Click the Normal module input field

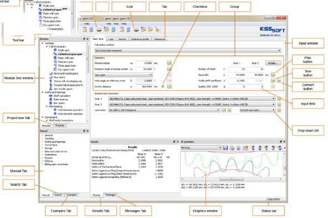click(x=144, y=63)
